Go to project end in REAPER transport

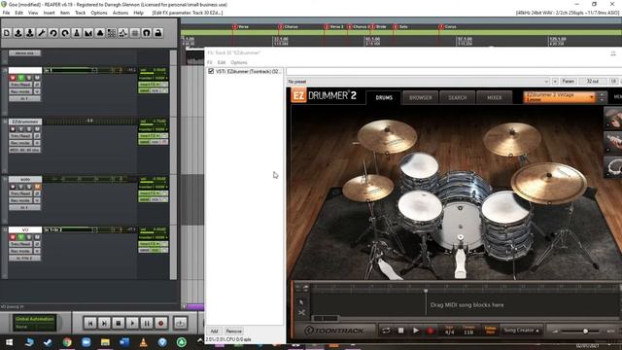click(x=104, y=324)
